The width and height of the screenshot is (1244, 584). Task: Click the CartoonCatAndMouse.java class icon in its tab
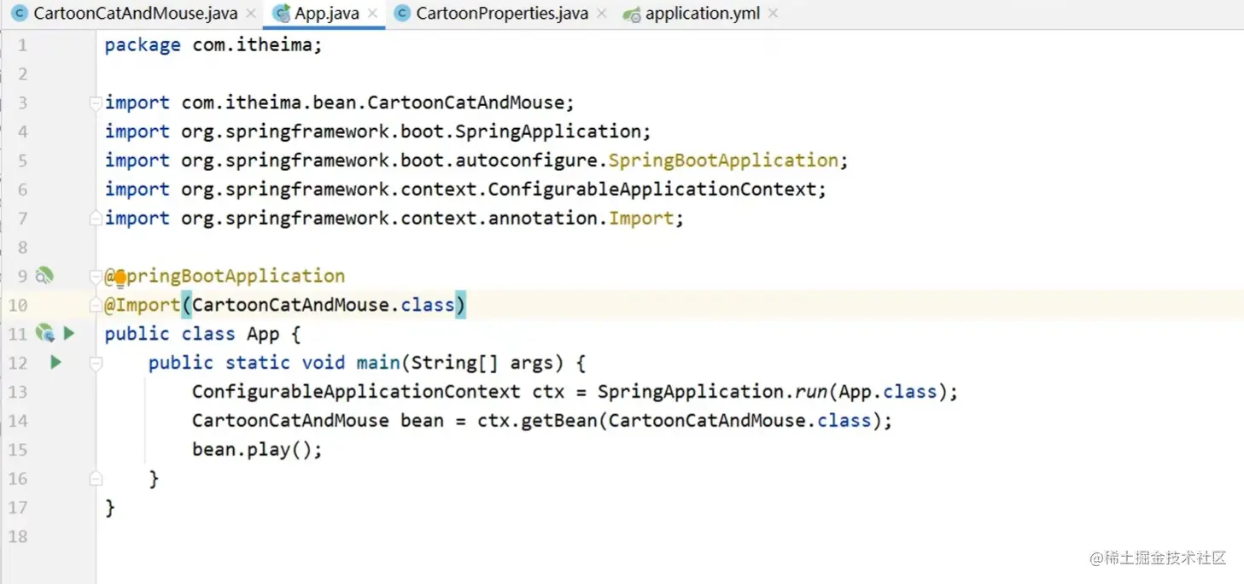19,14
